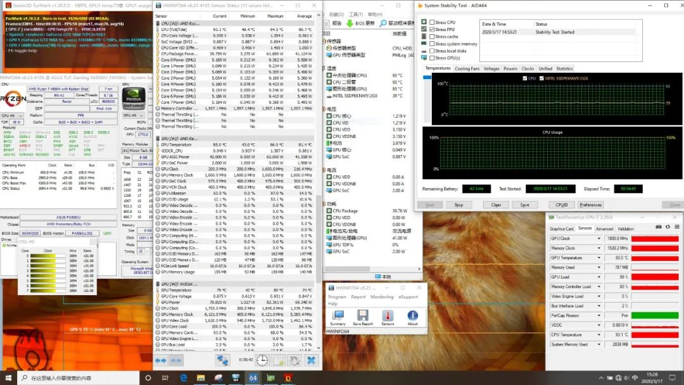
Task: Click the network computers icon in sensor toolbar
Action: click(x=222, y=360)
